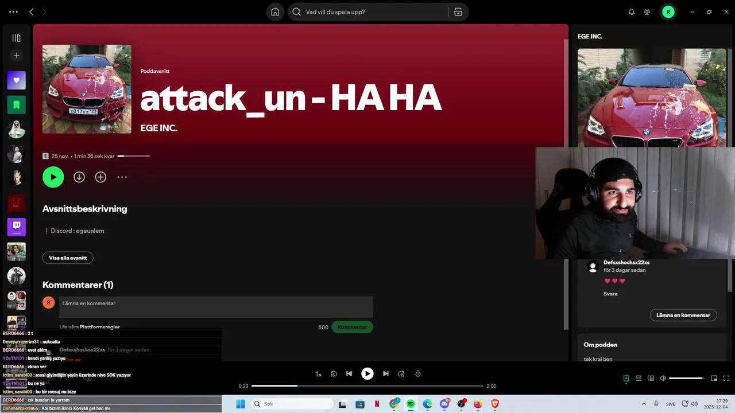Open the queue icon
The width and height of the screenshot is (735, 413).
point(639,379)
